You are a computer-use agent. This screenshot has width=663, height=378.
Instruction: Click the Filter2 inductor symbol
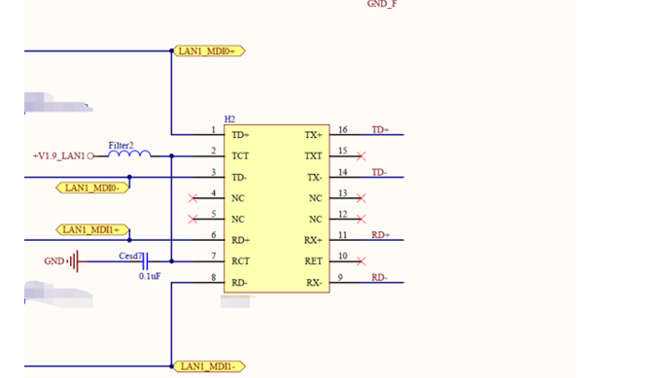(x=129, y=154)
